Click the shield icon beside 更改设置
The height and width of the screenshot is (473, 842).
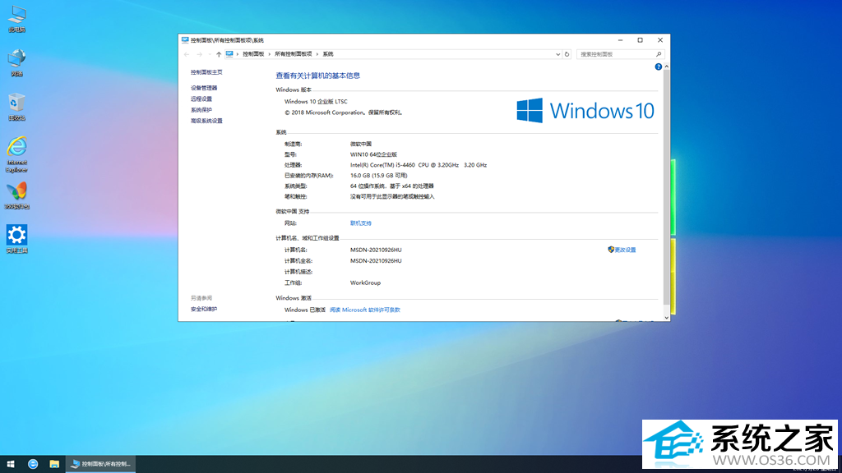(611, 250)
